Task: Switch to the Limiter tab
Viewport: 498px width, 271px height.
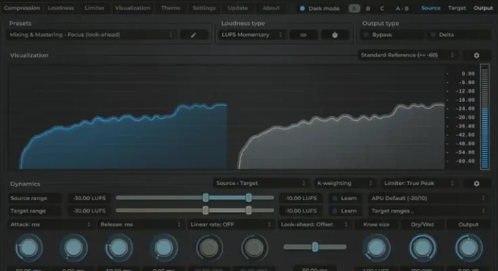Action: tap(94, 8)
